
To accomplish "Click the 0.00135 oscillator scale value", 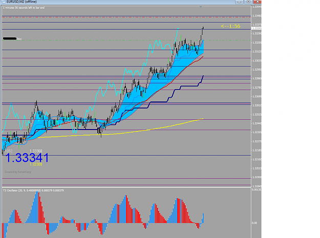I will 257,190.
